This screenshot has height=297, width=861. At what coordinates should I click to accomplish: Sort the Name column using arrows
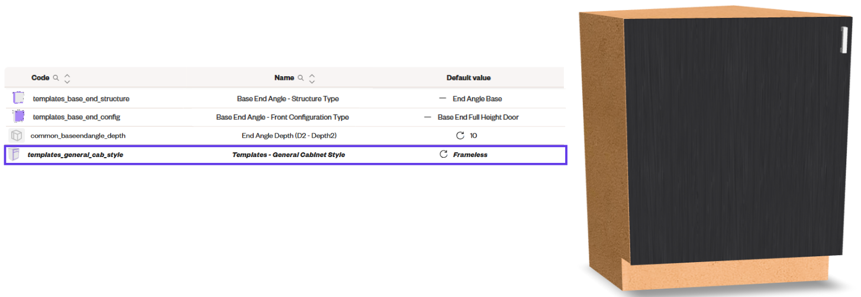312,78
